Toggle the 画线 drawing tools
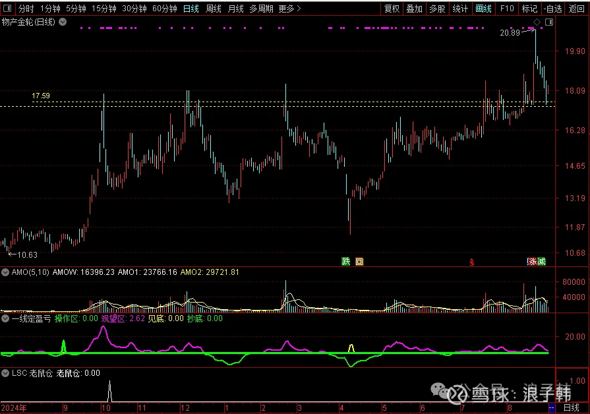 pos(483,9)
